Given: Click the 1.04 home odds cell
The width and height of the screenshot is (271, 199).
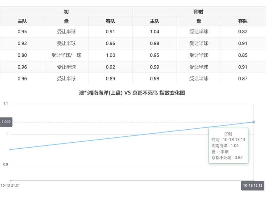Looking at the screenshot, I should coord(155,31).
